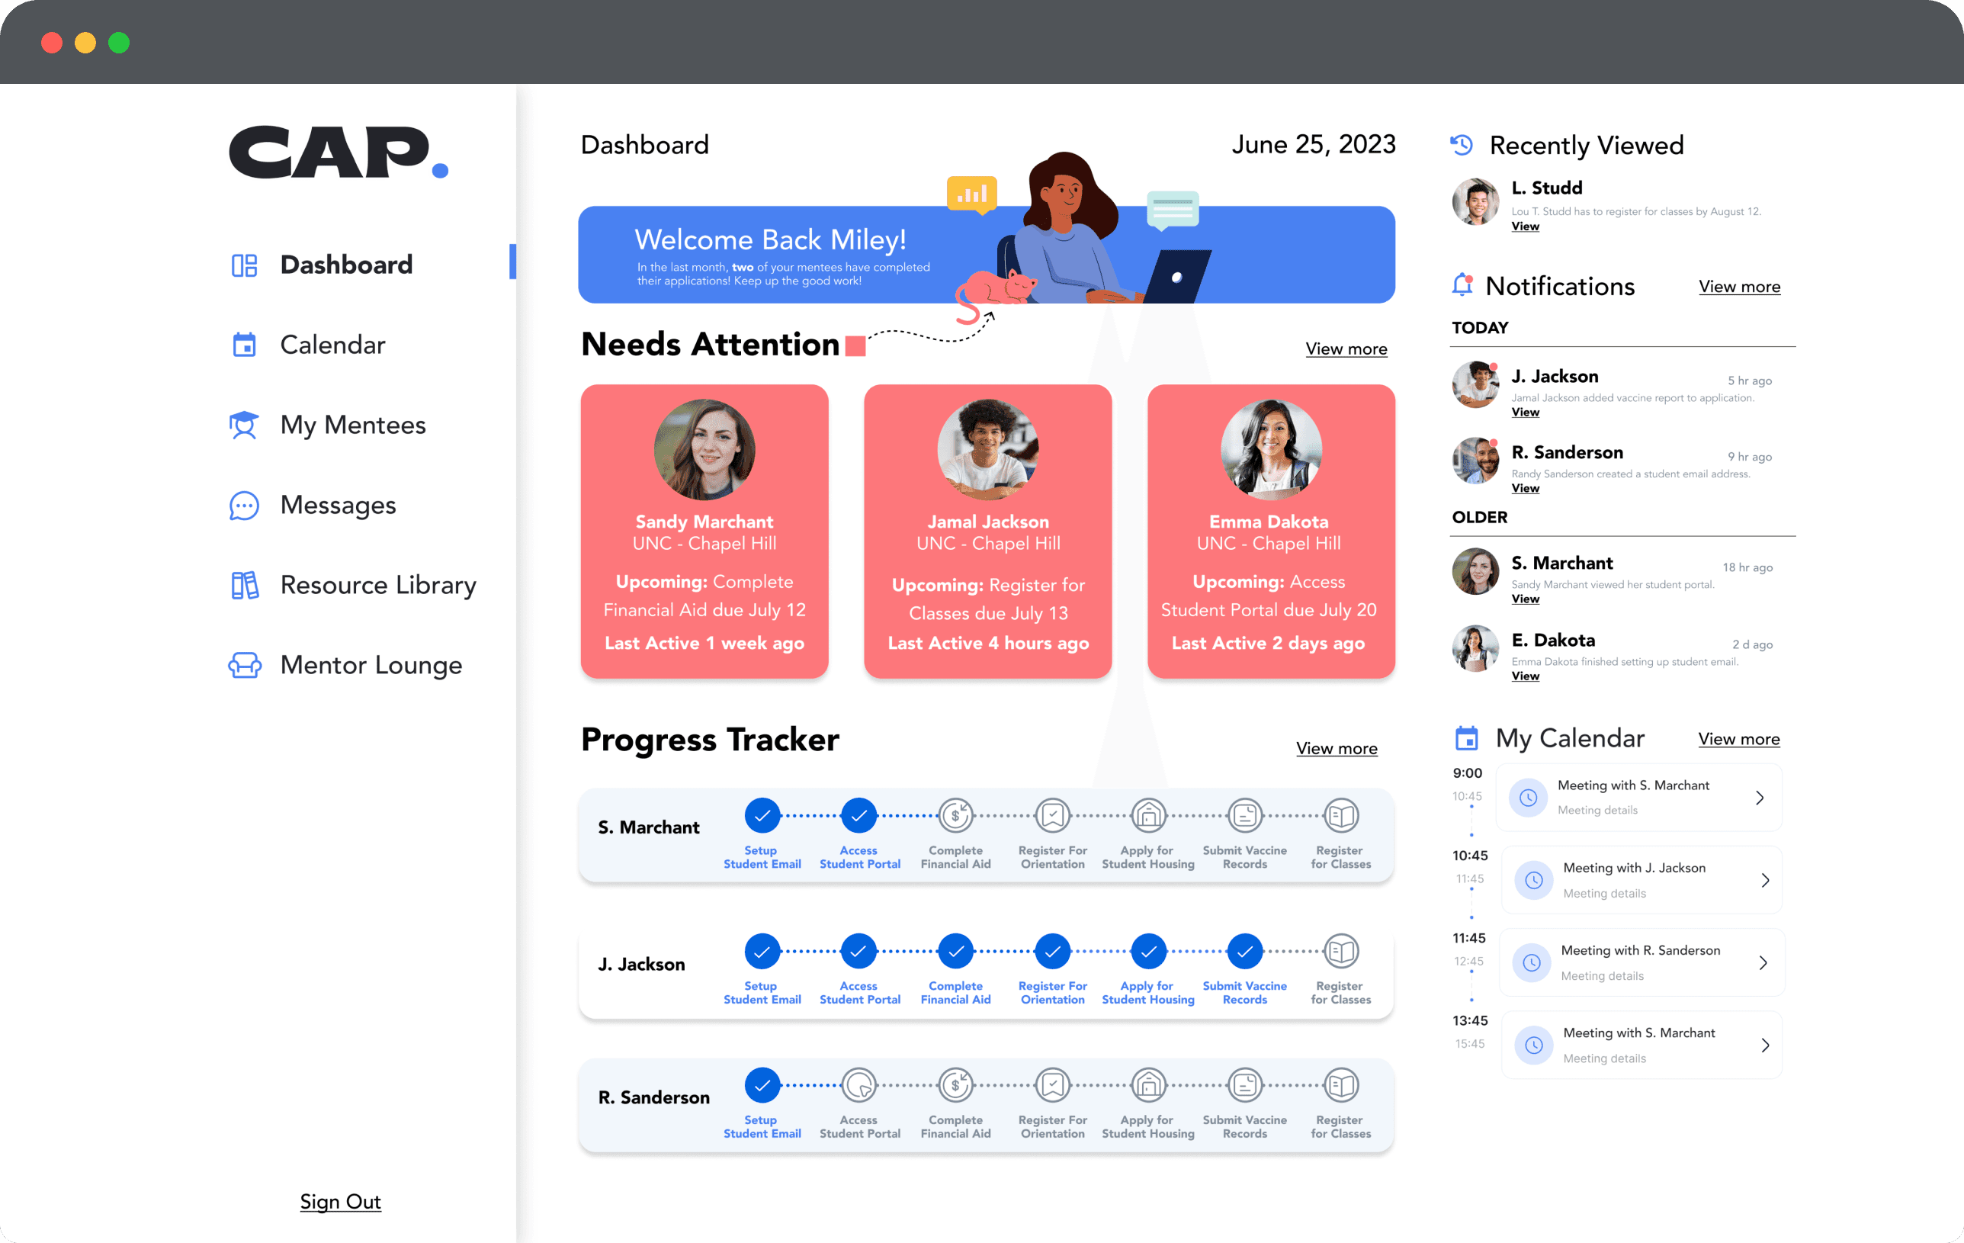Click the Sign Out link
Screen dimensions: 1964x1243
click(x=340, y=1201)
